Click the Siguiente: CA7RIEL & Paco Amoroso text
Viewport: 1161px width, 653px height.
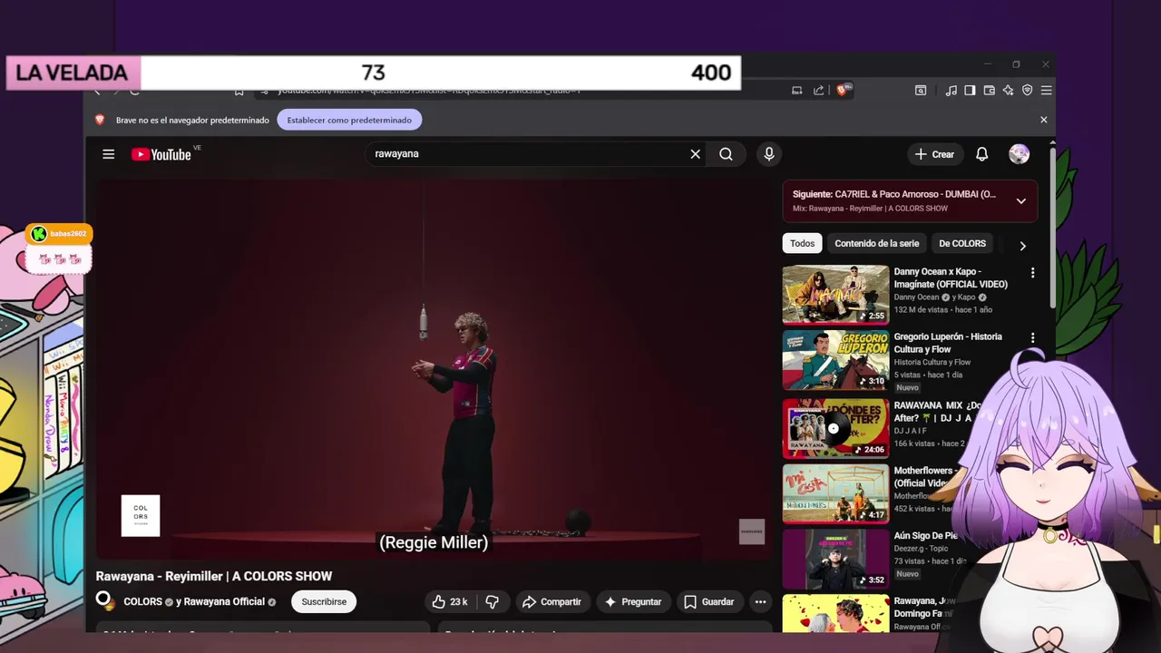pos(893,194)
